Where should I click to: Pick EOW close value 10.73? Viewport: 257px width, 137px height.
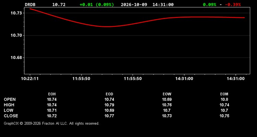(167, 116)
